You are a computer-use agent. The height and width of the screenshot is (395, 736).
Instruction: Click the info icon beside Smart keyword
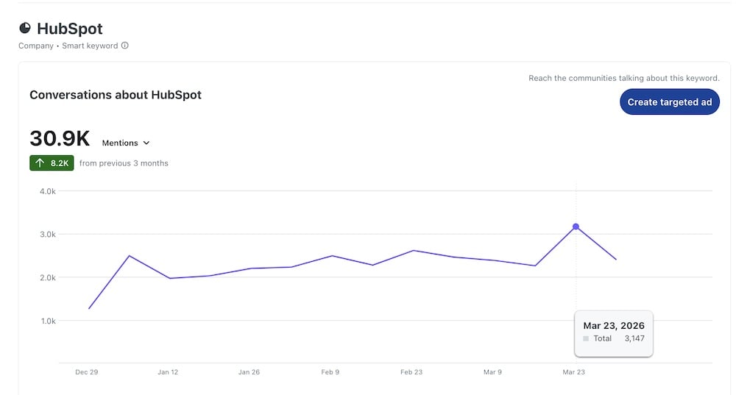point(124,46)
